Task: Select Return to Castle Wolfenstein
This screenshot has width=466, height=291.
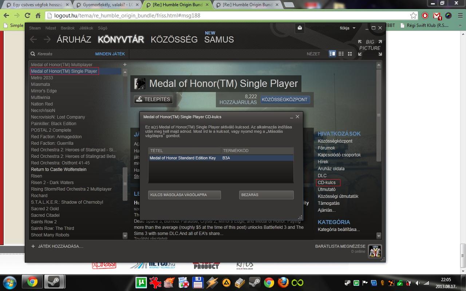Action: (59, 170)
